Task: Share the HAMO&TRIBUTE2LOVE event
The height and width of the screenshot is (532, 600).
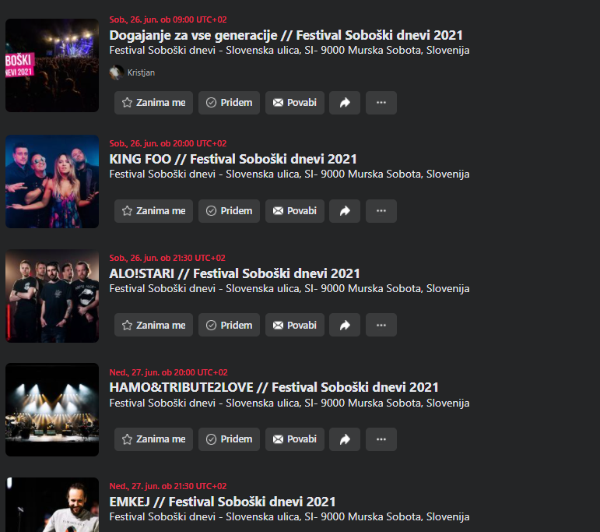Action: click(345, 439)
